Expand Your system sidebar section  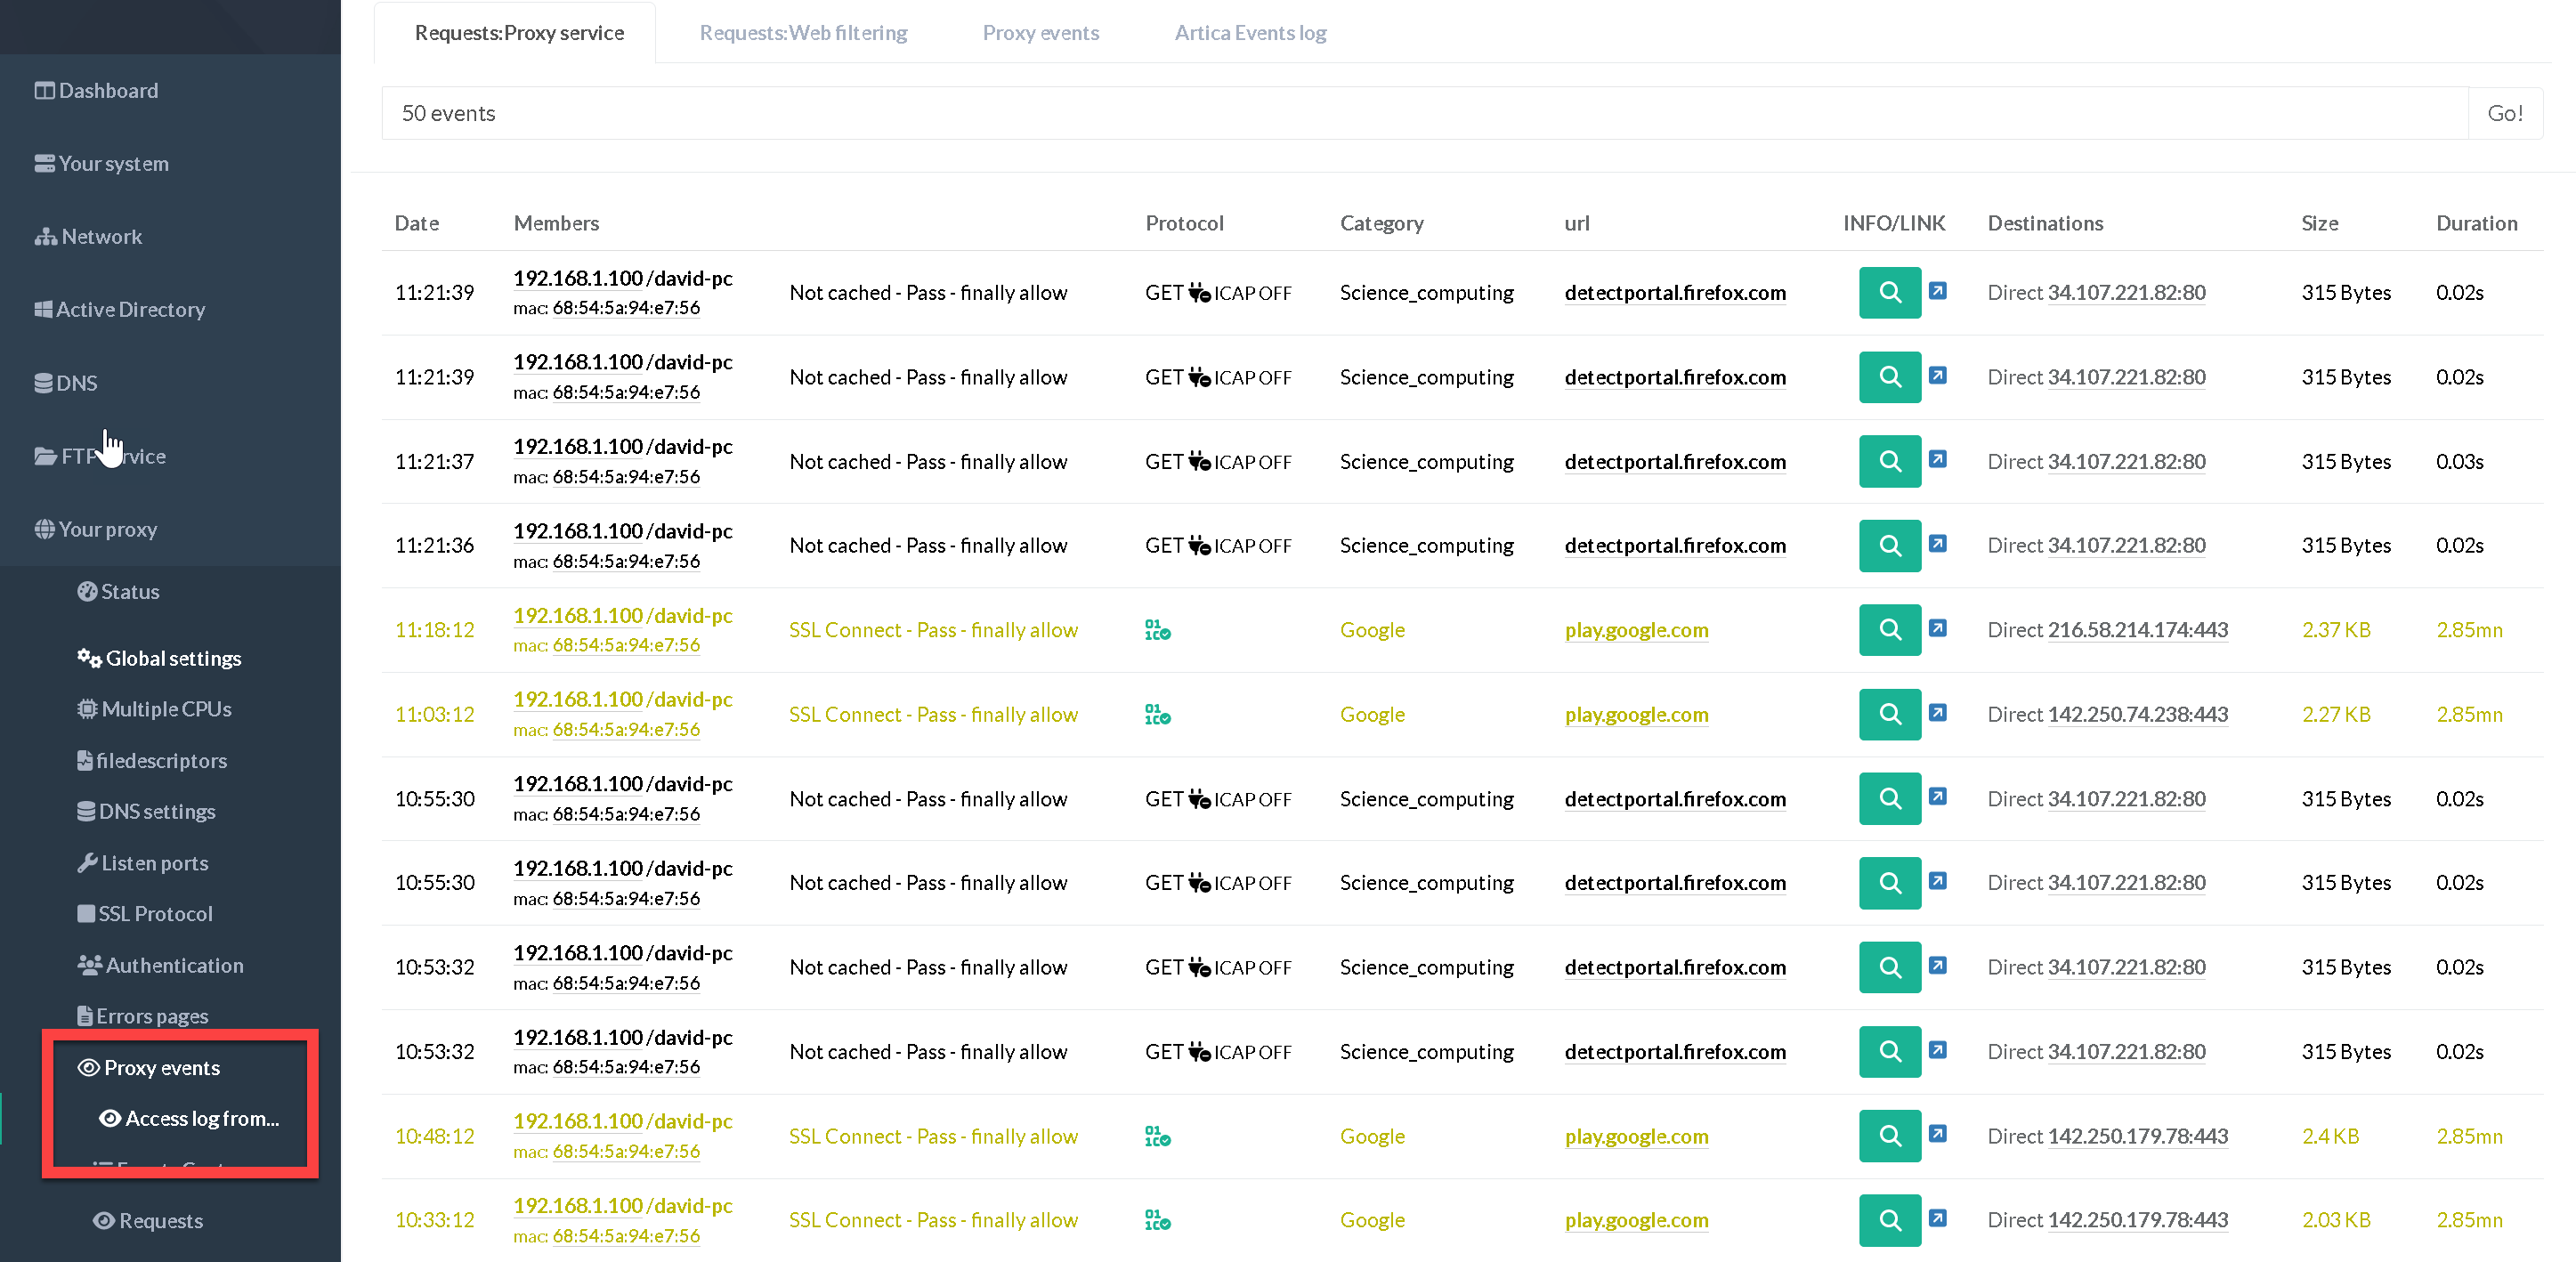(x=112, y=163)
